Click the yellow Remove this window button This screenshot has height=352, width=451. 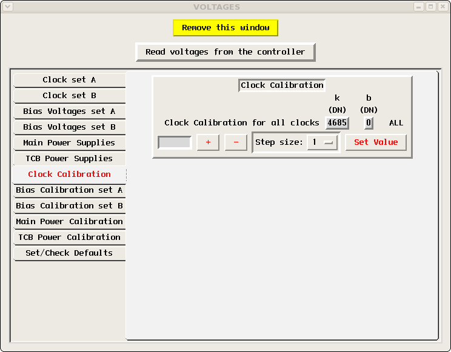[x=225, y=28]
